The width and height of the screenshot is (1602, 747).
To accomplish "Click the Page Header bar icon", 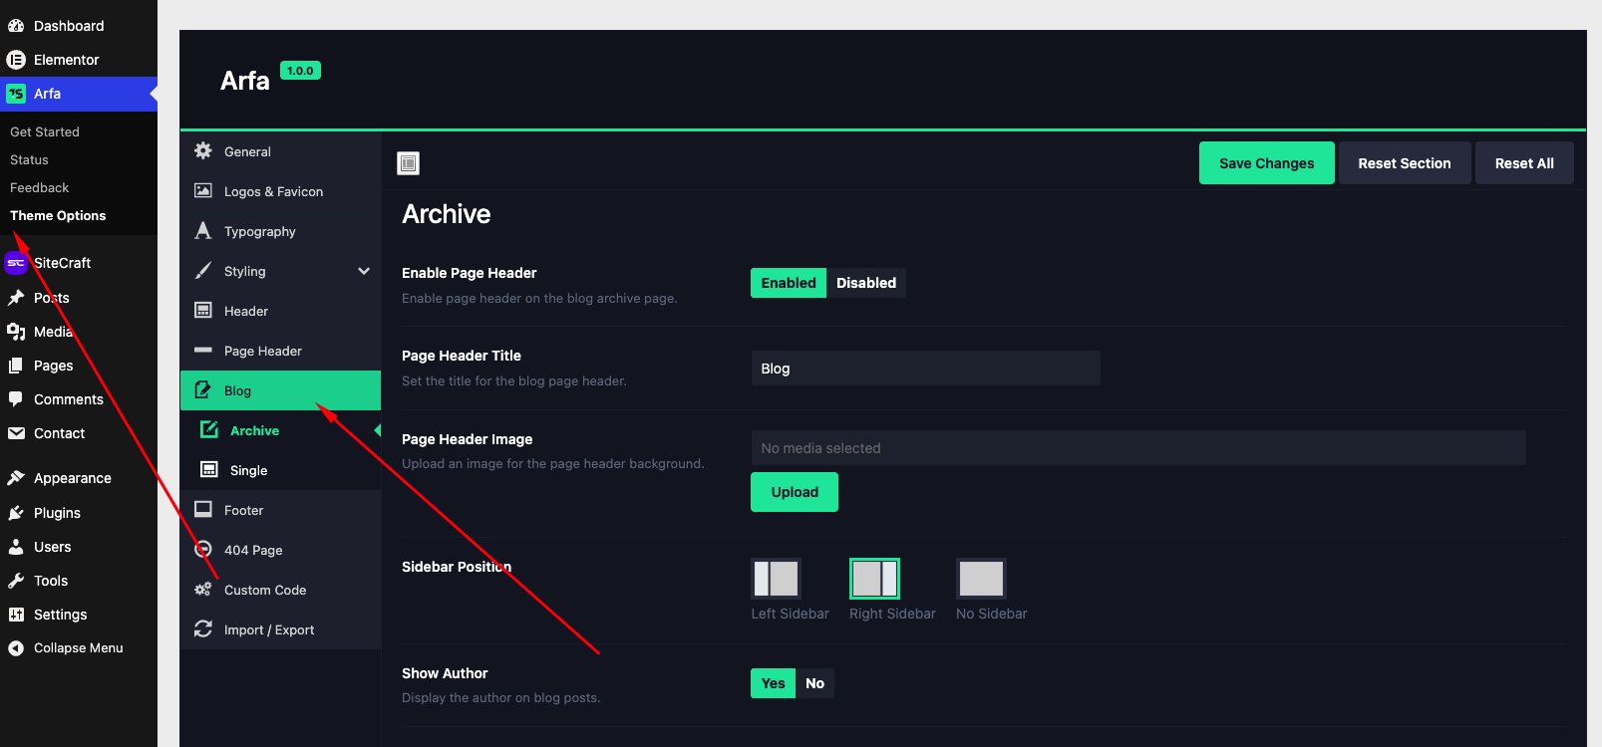I will pos(203,350).
